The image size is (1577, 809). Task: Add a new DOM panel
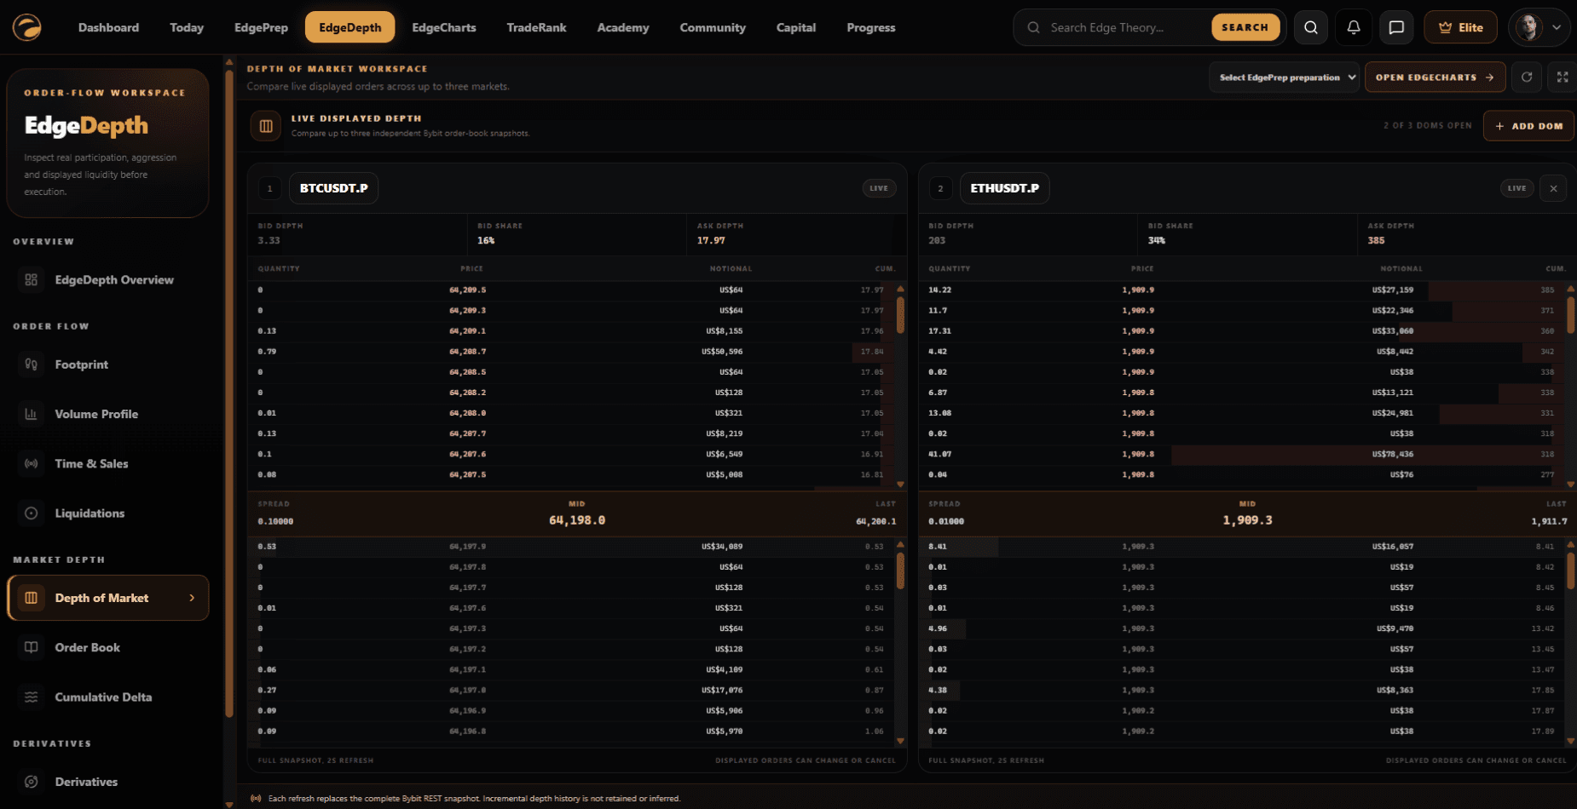(x=1528, y=126)
